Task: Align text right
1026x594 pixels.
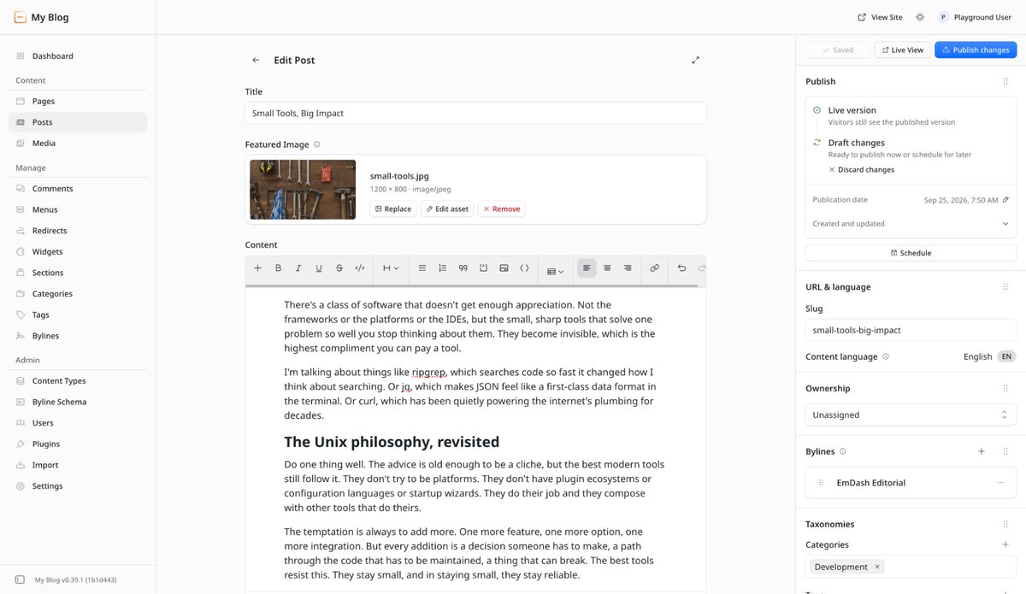Action: pyautogui.click(x=628, y=268)
